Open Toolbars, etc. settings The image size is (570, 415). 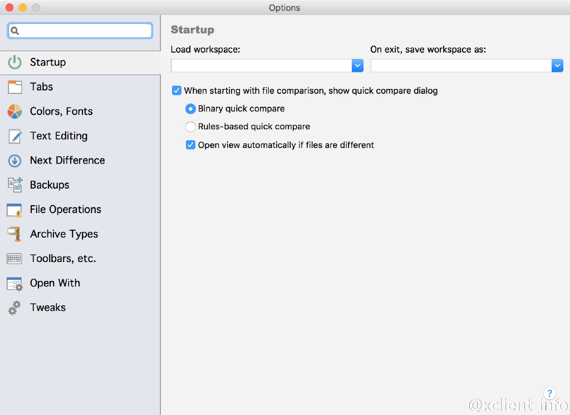click(80, 258)
